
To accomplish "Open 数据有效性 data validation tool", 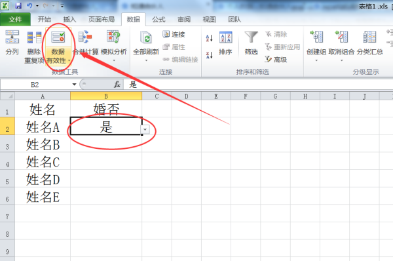I will pos(58,47).
